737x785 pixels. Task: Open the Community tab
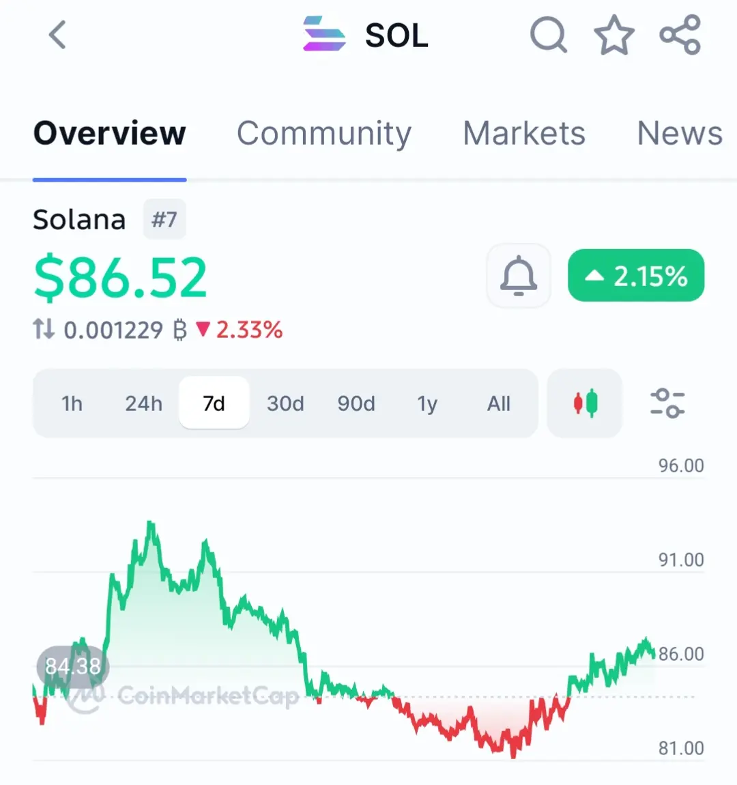click(x=323, y=133)
